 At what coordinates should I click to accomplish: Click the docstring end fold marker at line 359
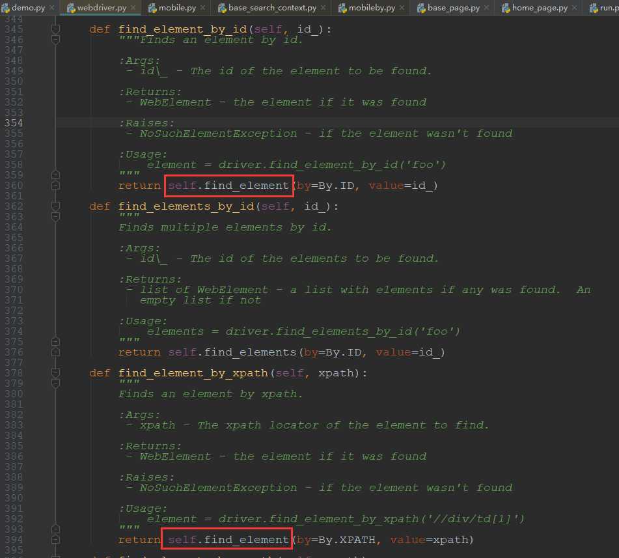click(x=56, y=175)
